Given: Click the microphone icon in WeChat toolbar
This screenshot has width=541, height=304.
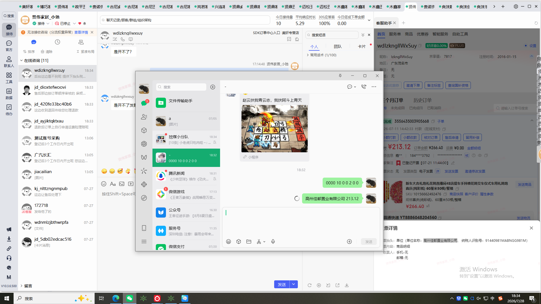Looking at the screenshot, I should (x=273, y=242).
